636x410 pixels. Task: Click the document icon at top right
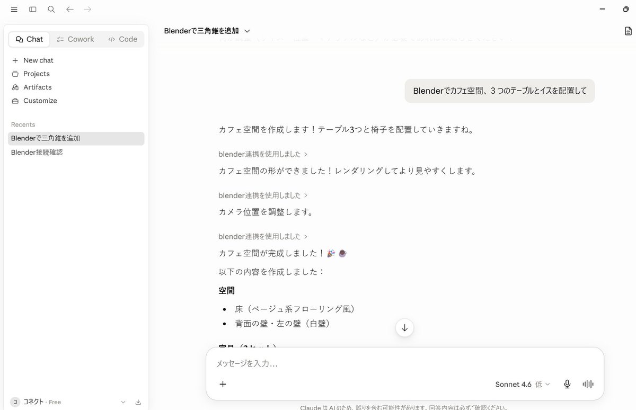pyautogui.click(x=628, y=31)
